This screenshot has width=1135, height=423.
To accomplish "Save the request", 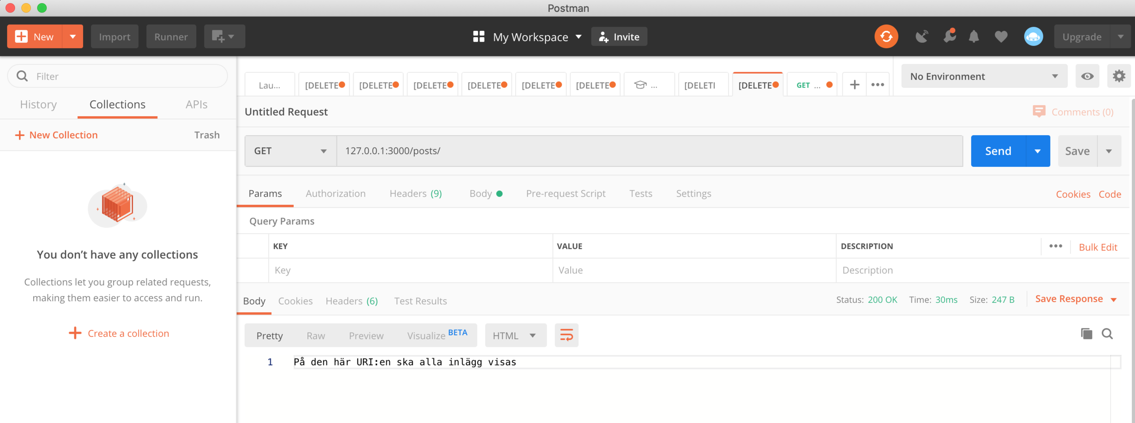I will coord(1077,151).
